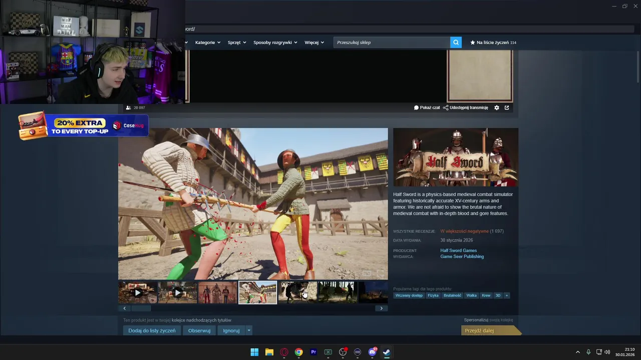Launch Google Chrome from the taskbar
The image size is (641, 360).
(x=298, y=352)
